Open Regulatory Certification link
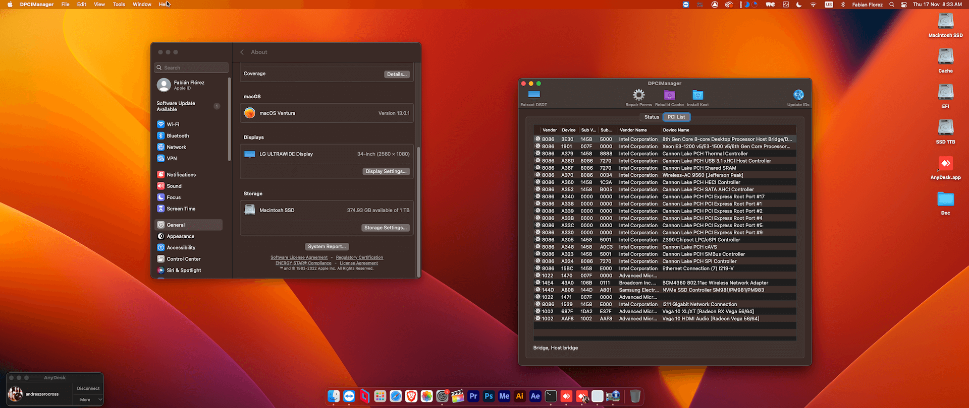The width and height of the screenshot is (969, 408). [x=359, y=257]
